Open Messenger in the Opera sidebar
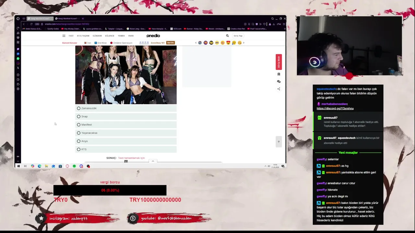 18,54
